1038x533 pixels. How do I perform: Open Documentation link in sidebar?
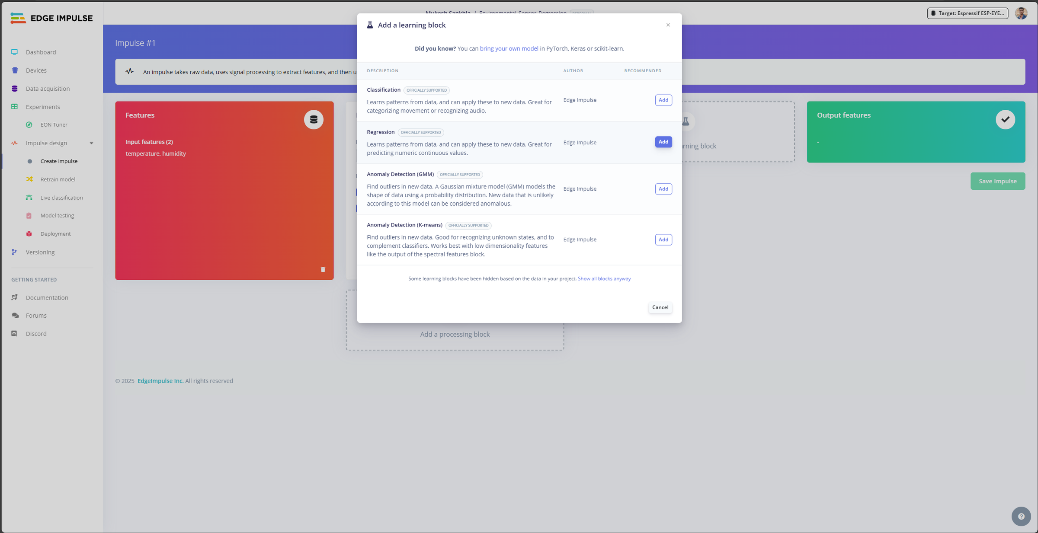click(47, 297)
